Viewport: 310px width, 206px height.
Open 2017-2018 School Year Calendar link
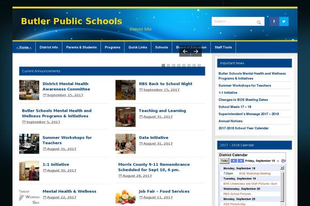tap(243, 128)
